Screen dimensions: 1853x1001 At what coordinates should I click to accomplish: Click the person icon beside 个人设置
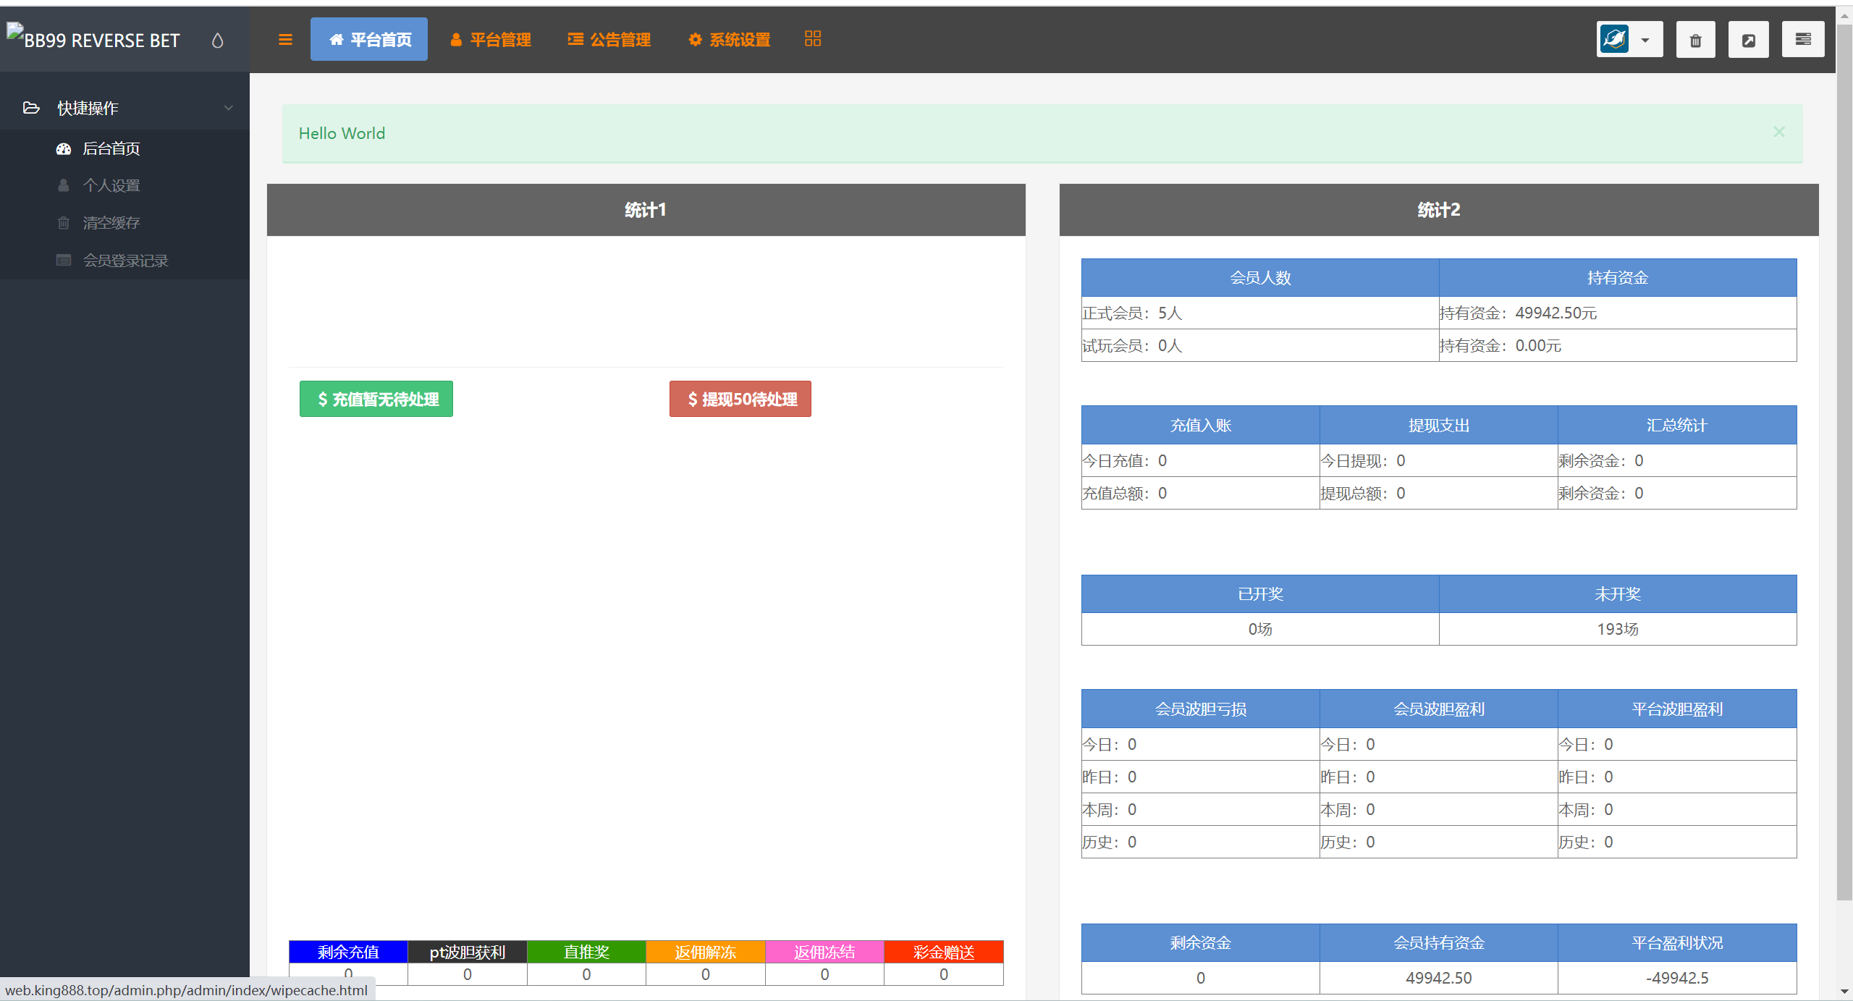click(x=64, y=185)
